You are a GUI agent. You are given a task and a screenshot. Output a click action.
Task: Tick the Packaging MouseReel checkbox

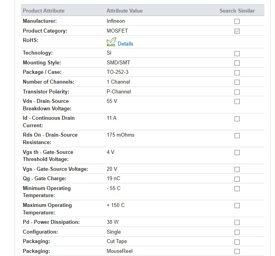pos(237,251)
